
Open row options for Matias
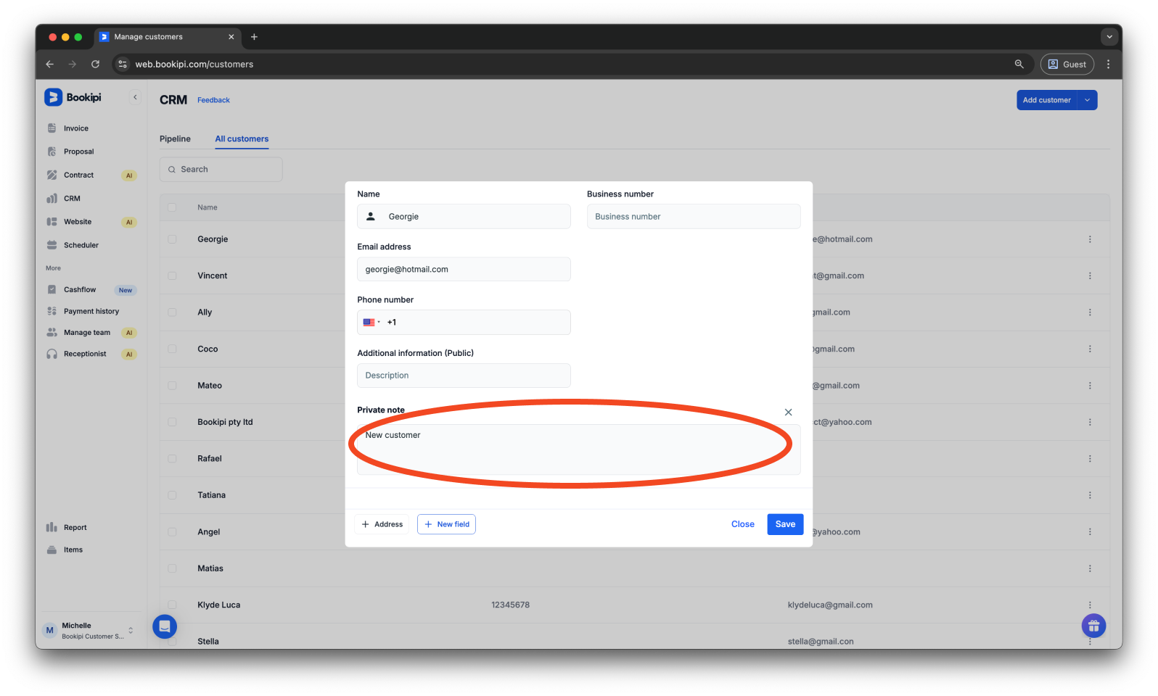point(1090,568)
